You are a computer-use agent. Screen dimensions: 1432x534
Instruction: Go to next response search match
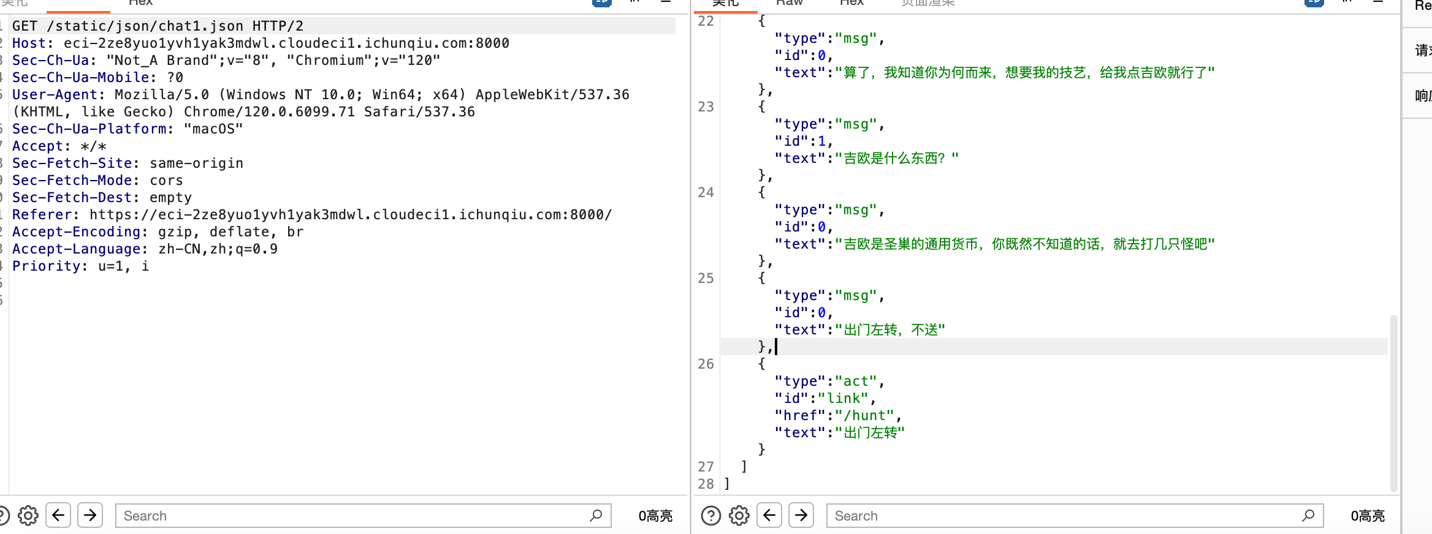[801, 516]
